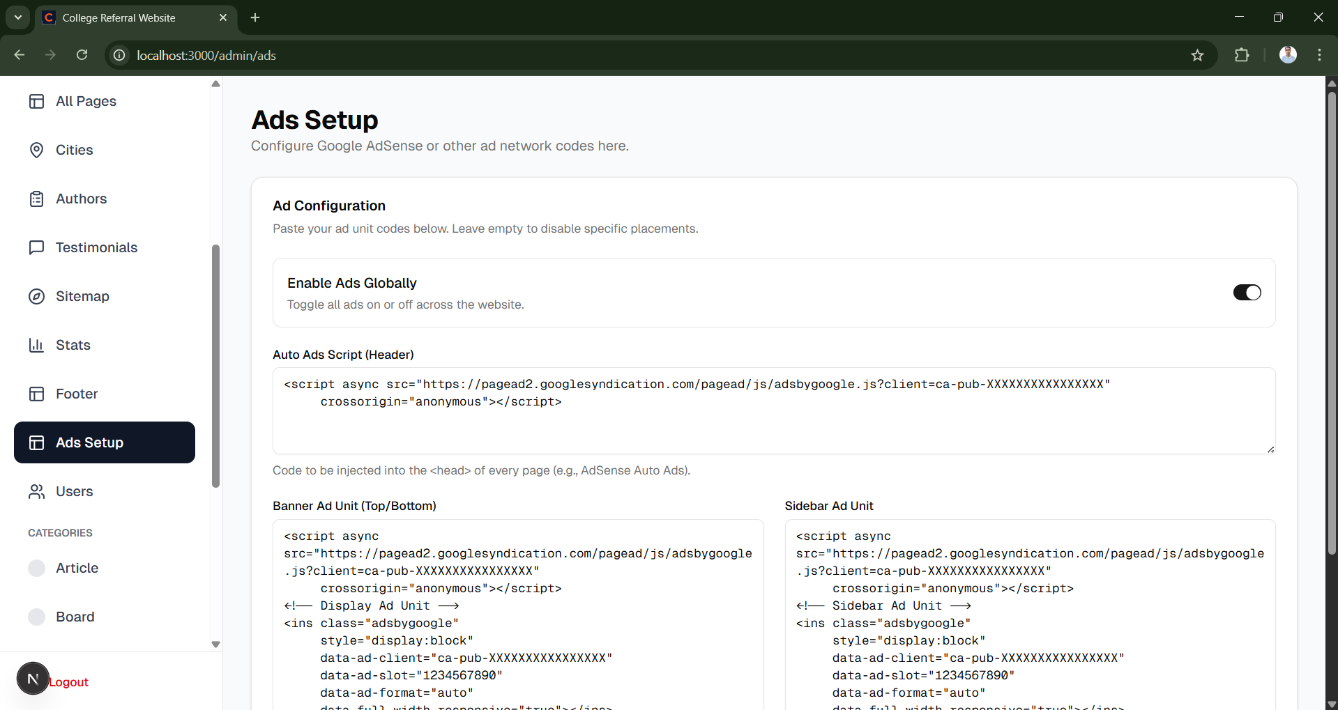Expand the browser tab search dropdown
1338x710 pixels.
point(18,17)
